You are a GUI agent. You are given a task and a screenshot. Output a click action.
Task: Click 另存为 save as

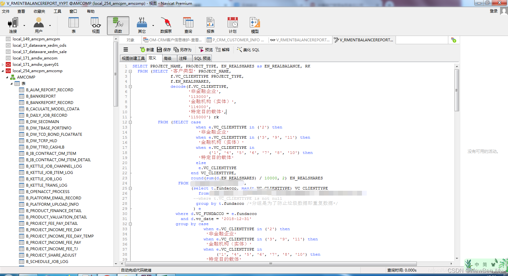[183, 50]
